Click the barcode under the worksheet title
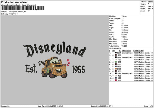This screenshot has width=154, height=108. coord(23,8)
